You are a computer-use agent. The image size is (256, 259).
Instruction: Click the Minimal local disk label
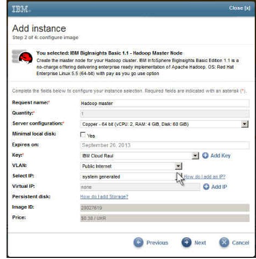(34, 134)
